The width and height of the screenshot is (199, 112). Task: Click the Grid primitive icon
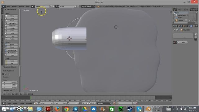(6, 36)
